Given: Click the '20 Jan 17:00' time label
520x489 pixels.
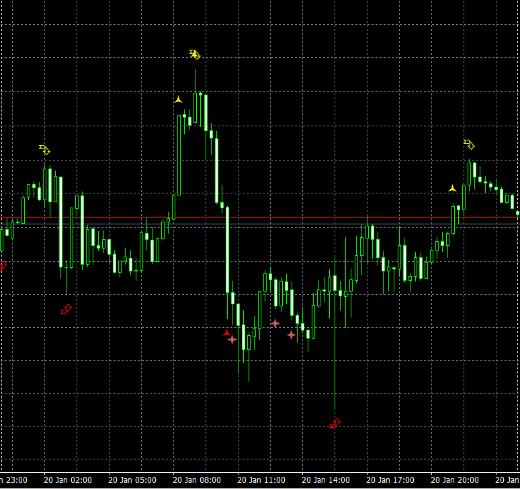Looking at the screenshot, I should [390, 480].
